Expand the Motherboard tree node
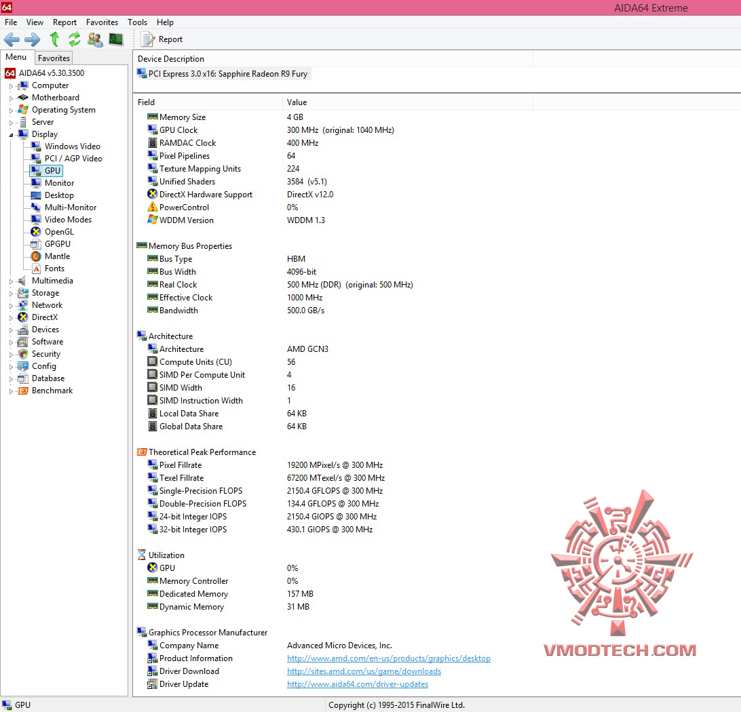Image resolution: width=741 pixels, height=712 pixels. click(12, 98)
